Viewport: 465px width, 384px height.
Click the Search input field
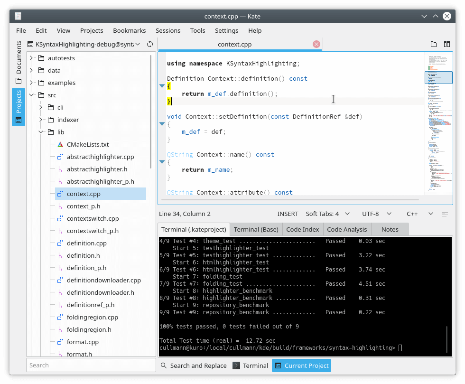[x=91, y=365]
